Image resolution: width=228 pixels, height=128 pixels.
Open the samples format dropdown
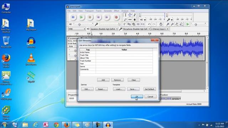[x=180, y=98]
